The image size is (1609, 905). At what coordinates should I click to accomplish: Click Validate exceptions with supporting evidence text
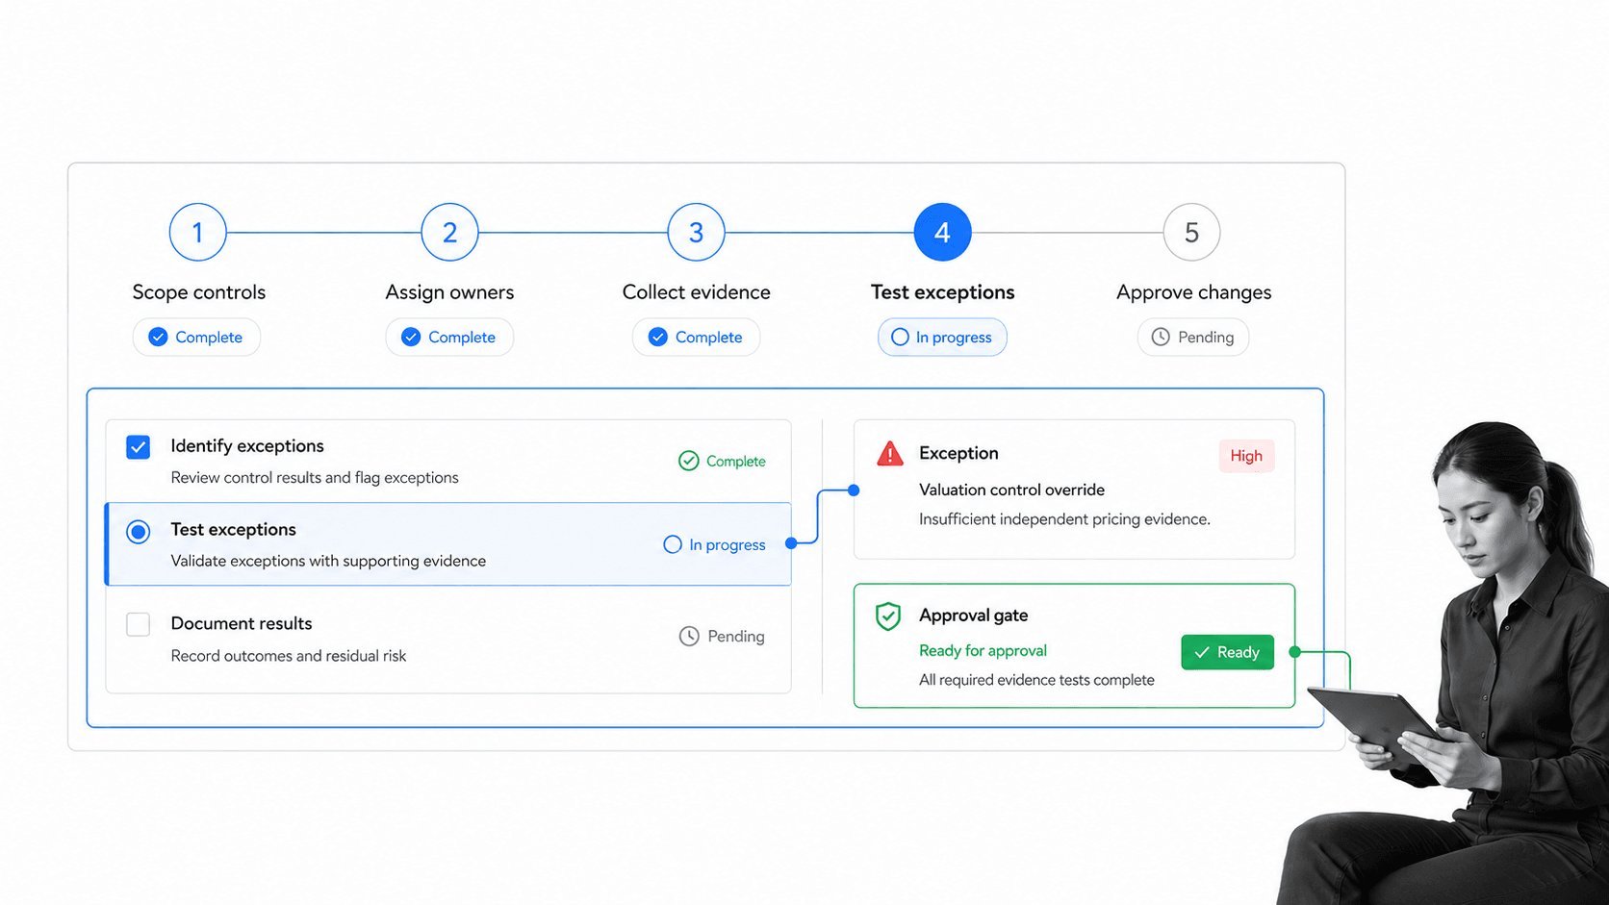[328, 561]
